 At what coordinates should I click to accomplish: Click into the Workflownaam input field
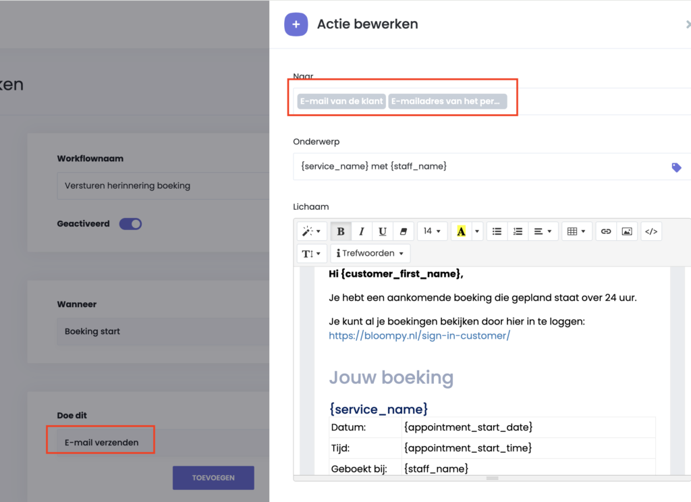click(162, 186)
